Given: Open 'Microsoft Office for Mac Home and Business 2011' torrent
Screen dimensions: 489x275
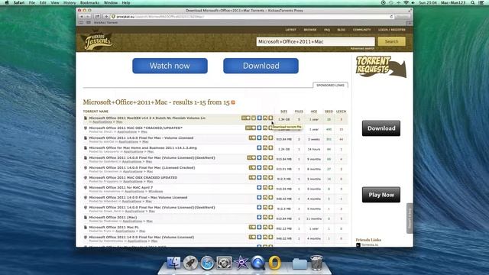Looking at the screenshot, I should 143,147.
